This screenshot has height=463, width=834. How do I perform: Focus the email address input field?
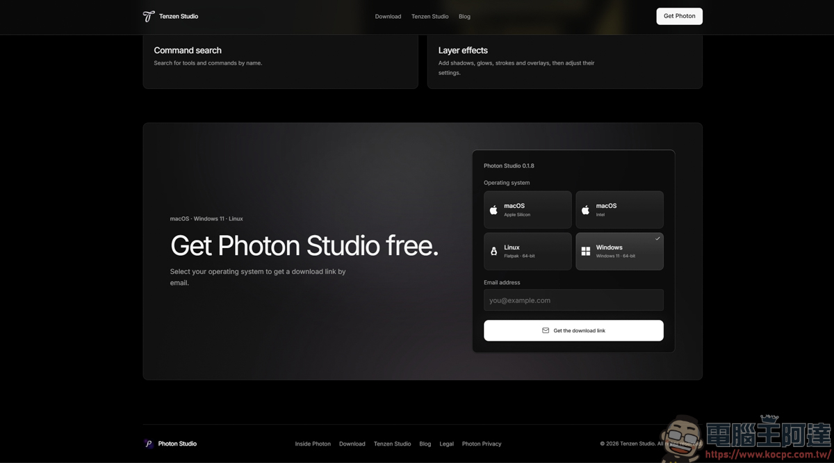[x=573, y=300]
